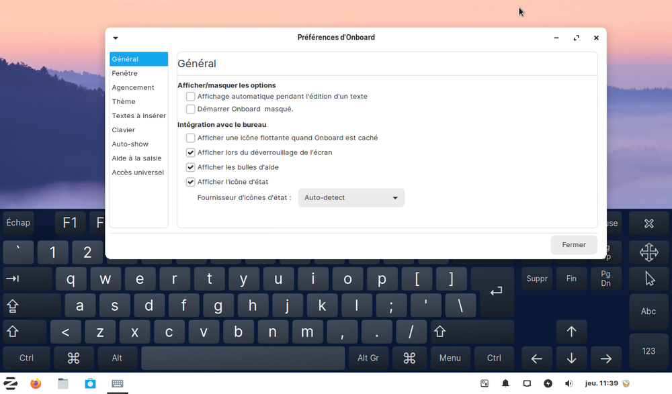
Task: Click the Onboard keyboard taskbar icon
Action: [118, 383]
